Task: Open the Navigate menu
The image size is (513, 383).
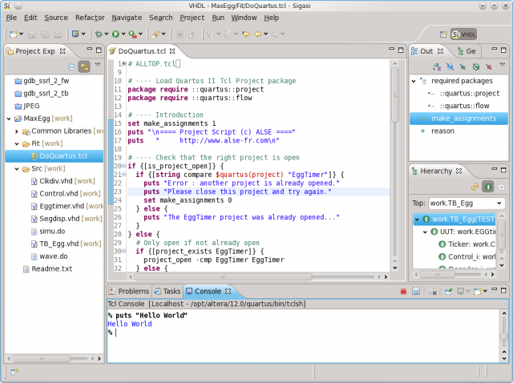Action: point(127,18)
